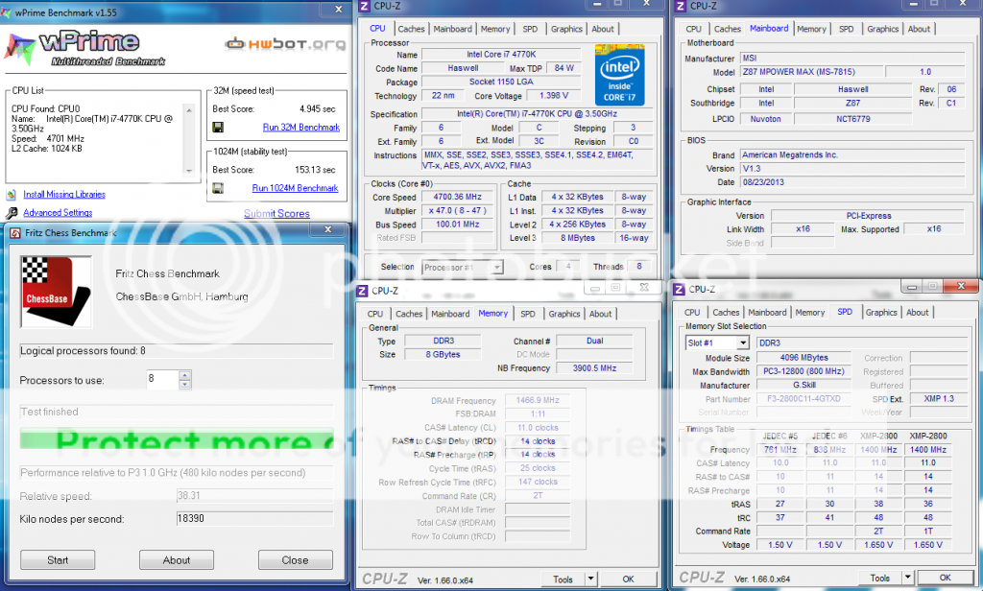Increase the Processors to use spinner value
The height and width of the screenshot is (591, 983).
[x=185, y=375]
